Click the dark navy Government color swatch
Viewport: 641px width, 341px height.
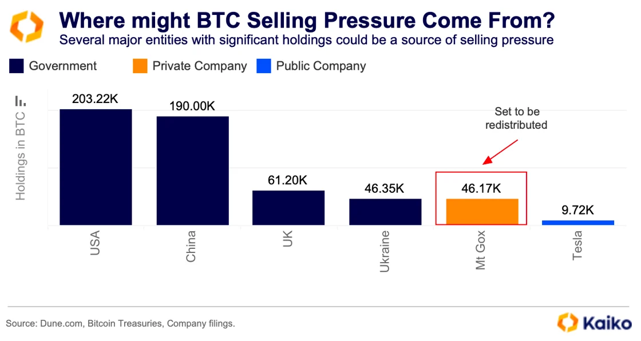[16, 66]
